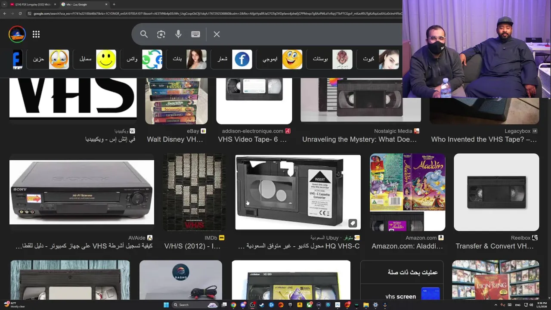
Task: Open Steam from the taskbar
Action: pyautogui.click(x=262, y=305)
